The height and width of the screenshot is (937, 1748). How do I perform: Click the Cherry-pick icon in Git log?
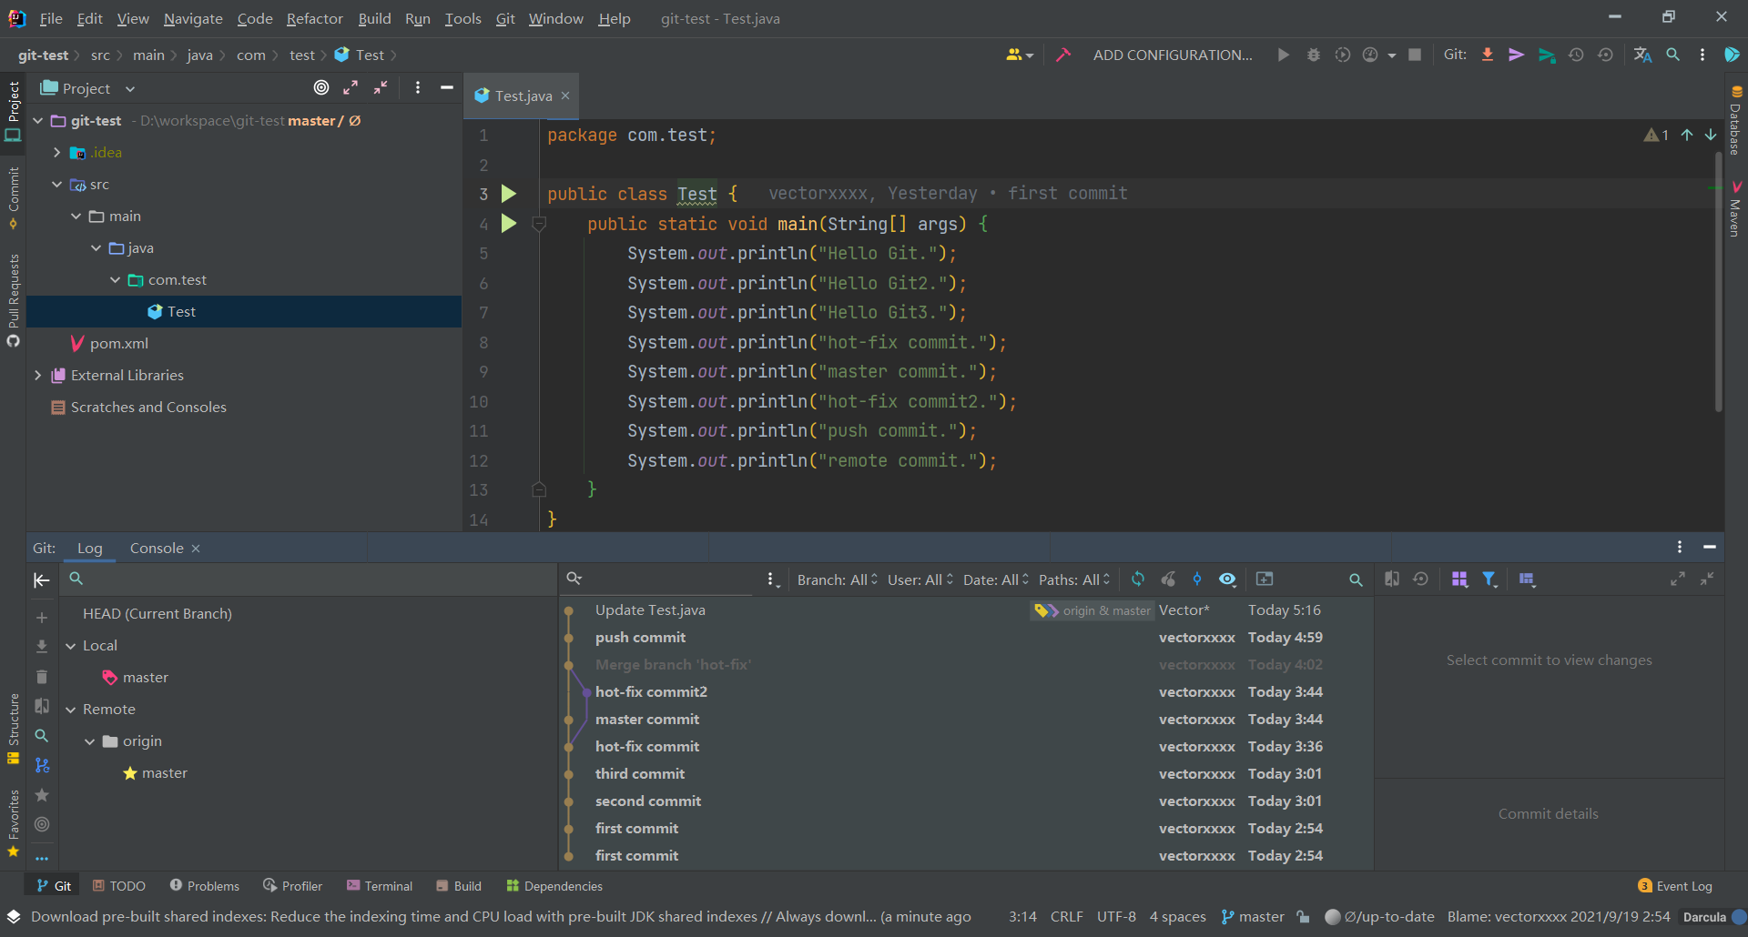click(x=1168, y=579)
